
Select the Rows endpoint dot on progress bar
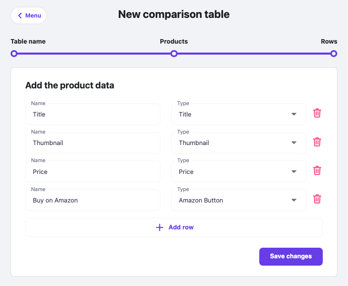click(334, 53)
